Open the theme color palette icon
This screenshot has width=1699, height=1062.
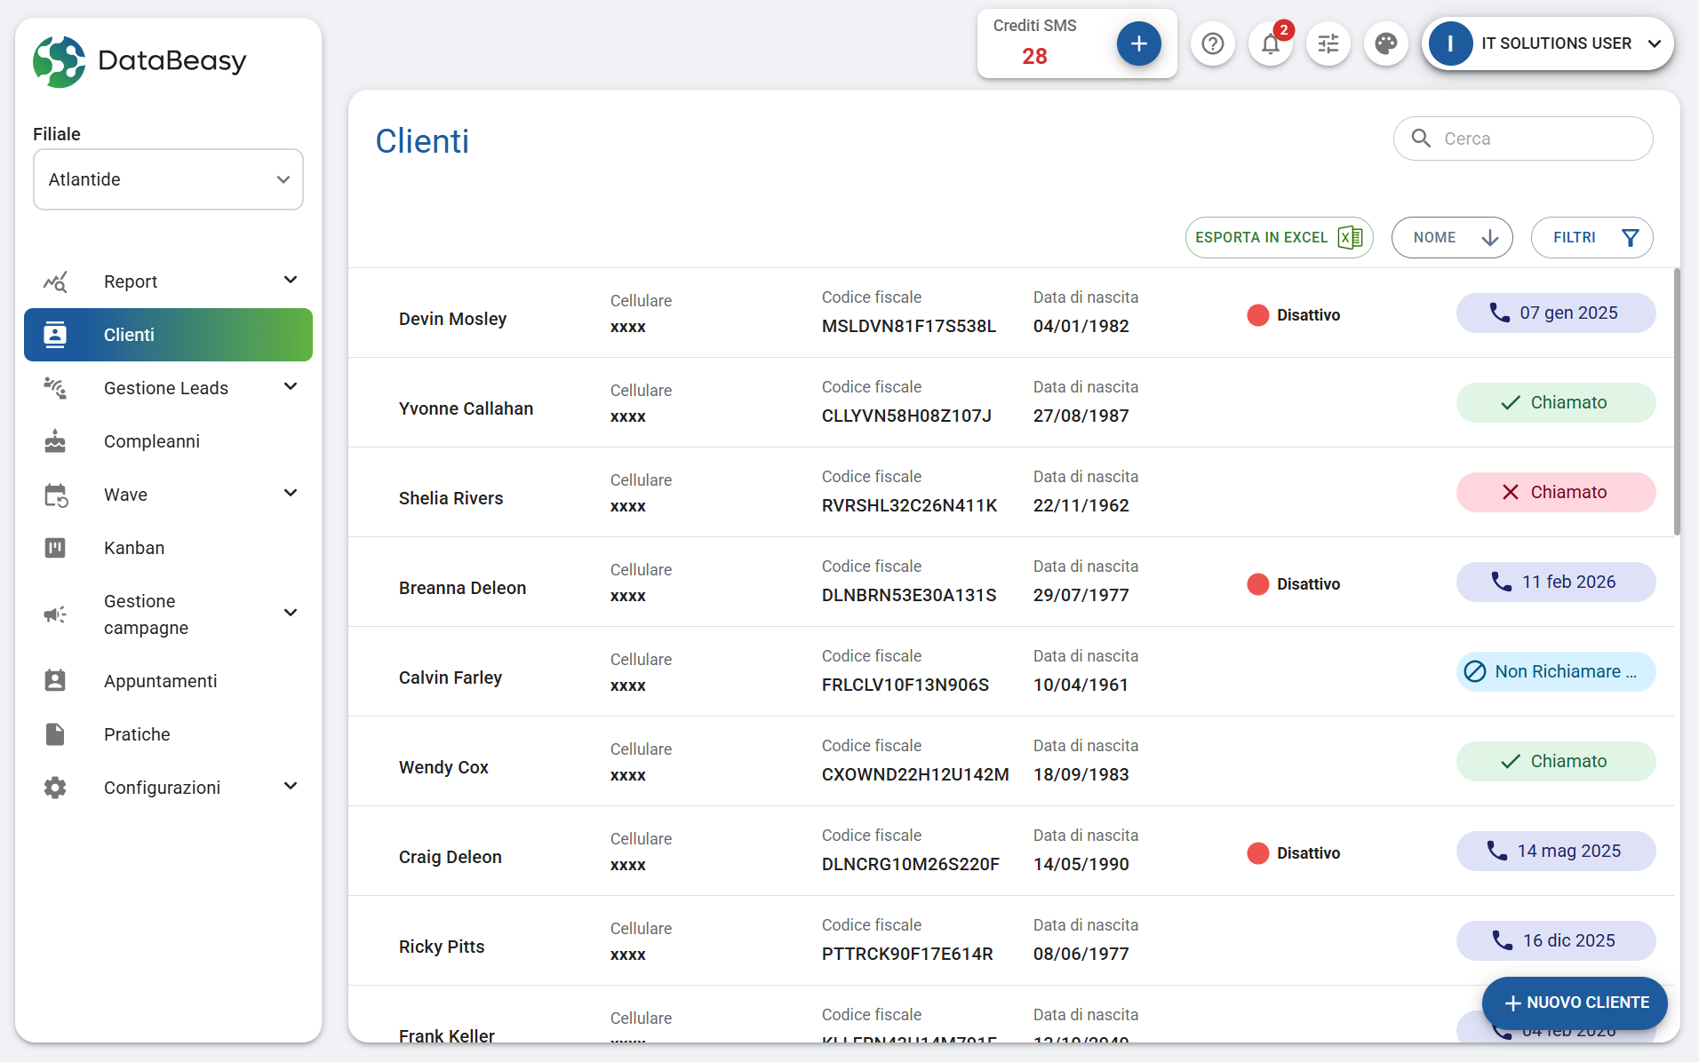click(1385, 44)
